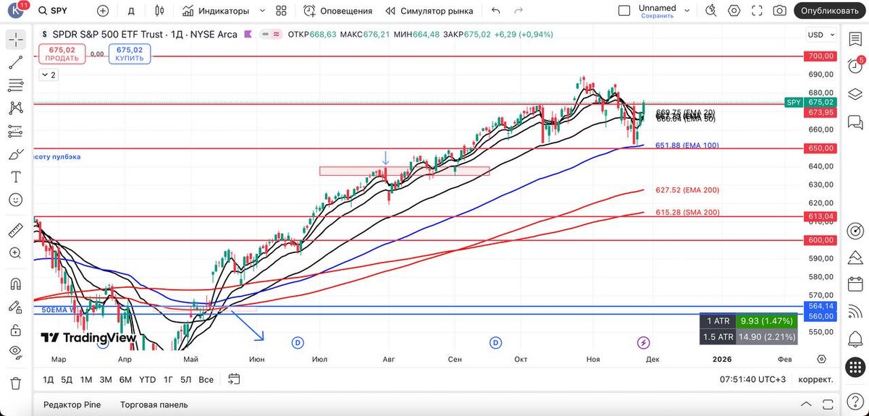The image size is (869, 416).
Task: Select the brush drawing tool
Action: click(15, 155)
